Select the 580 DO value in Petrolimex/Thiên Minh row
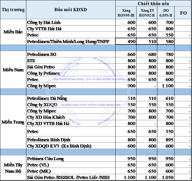 166,41
